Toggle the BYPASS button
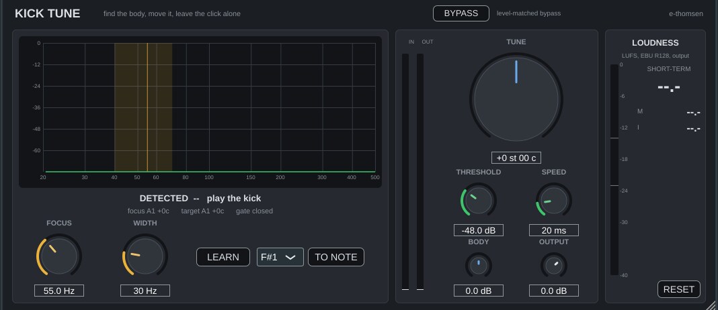The height and width of the screenshot is (310, 718). click(x=461, y=13)
